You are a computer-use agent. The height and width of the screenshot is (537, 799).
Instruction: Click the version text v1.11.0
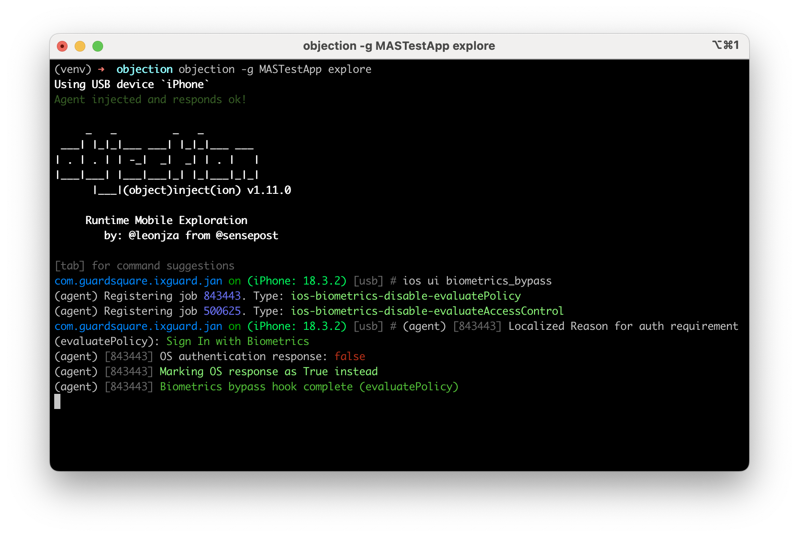(269, 190)
